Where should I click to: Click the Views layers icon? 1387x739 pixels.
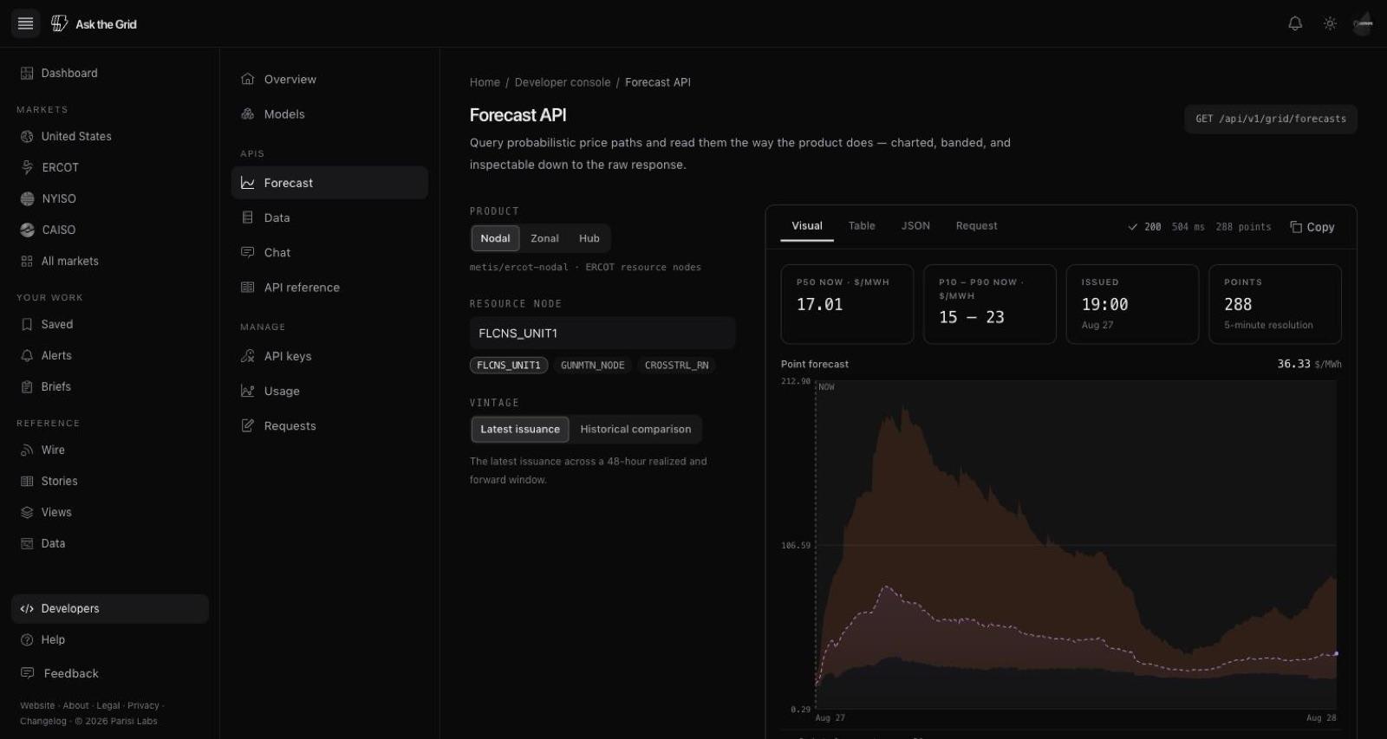point(27,513)
